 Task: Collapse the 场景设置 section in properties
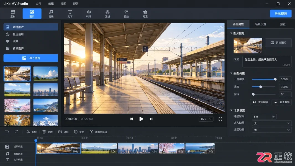tap(231, 110)
